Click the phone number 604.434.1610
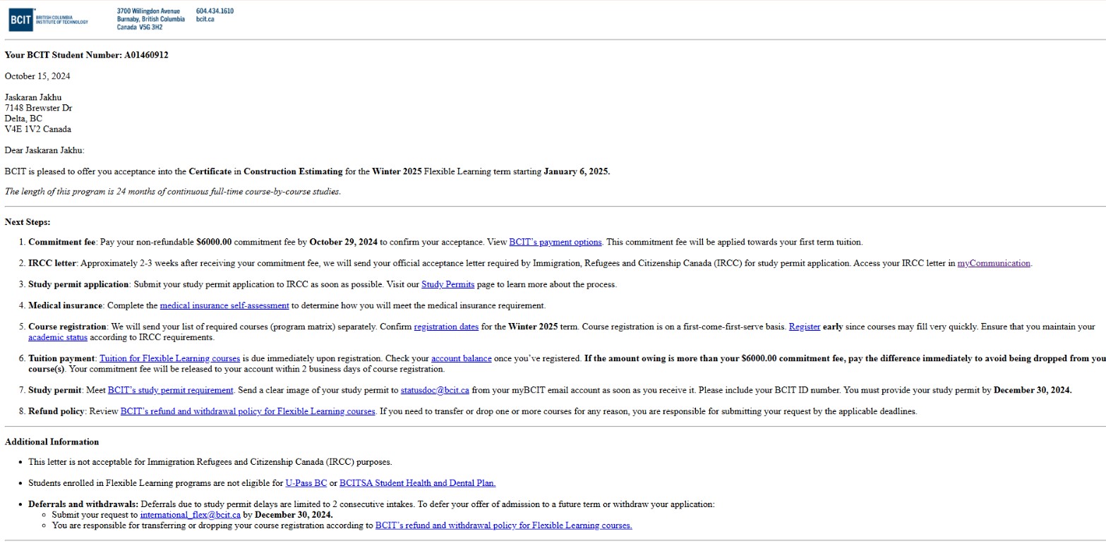 coord(215,11)
